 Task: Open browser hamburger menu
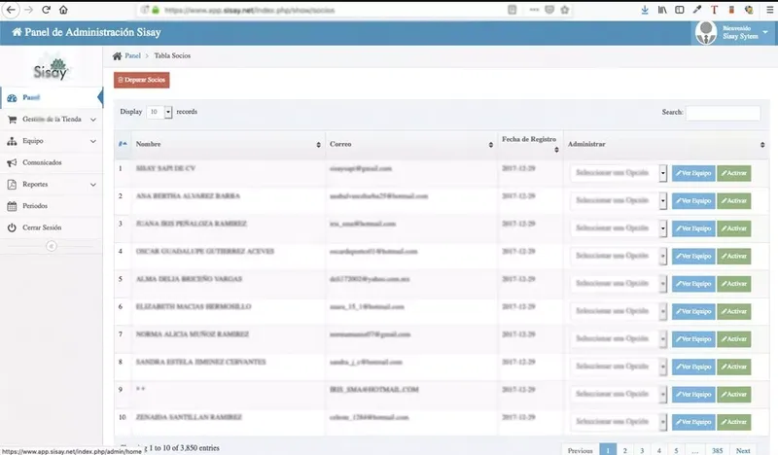(770, 10)
